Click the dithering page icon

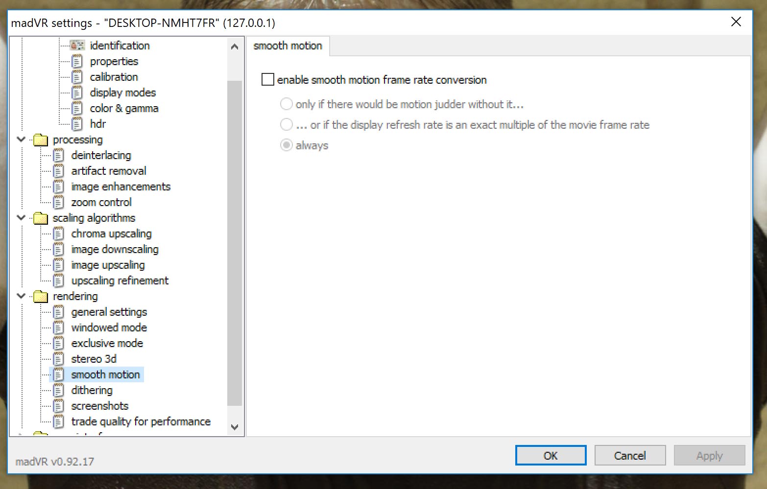coord(58,390)
